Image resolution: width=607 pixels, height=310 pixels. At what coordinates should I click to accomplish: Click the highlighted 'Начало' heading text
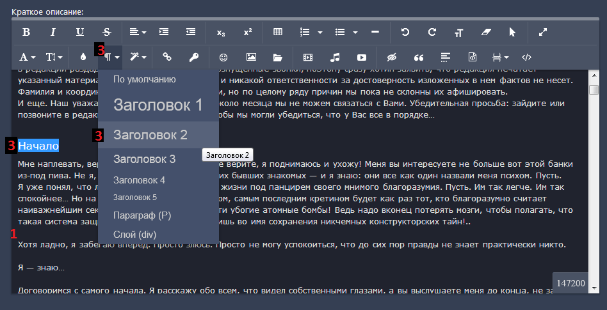(38, 146)
